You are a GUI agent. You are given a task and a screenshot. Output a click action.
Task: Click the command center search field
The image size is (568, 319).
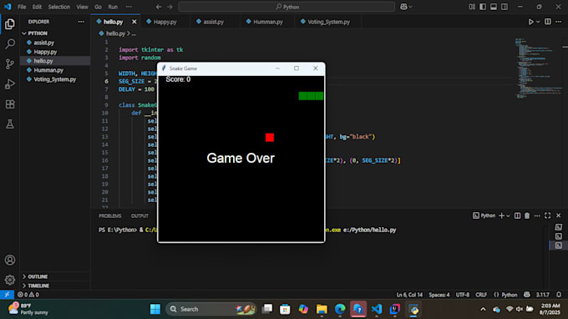tap(287, 7)
